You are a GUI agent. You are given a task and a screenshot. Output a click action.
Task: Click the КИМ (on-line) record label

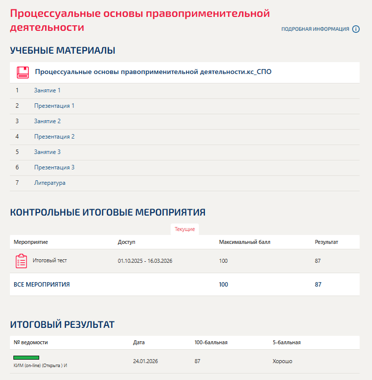pyautogui.click(x=40, y=365)
